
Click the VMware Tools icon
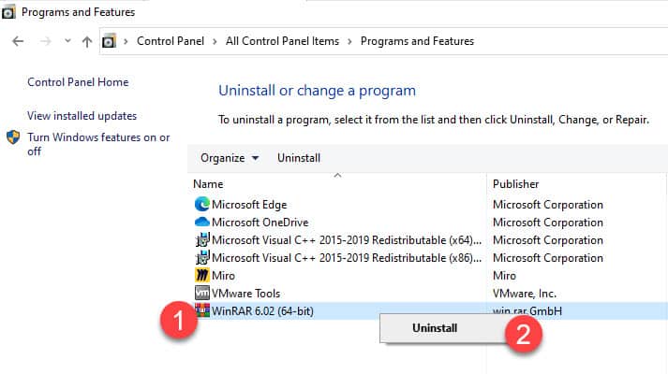pyautogui.click(x=201, y=294)
